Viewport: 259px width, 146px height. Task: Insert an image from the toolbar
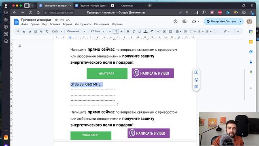[x=170, y=32]
